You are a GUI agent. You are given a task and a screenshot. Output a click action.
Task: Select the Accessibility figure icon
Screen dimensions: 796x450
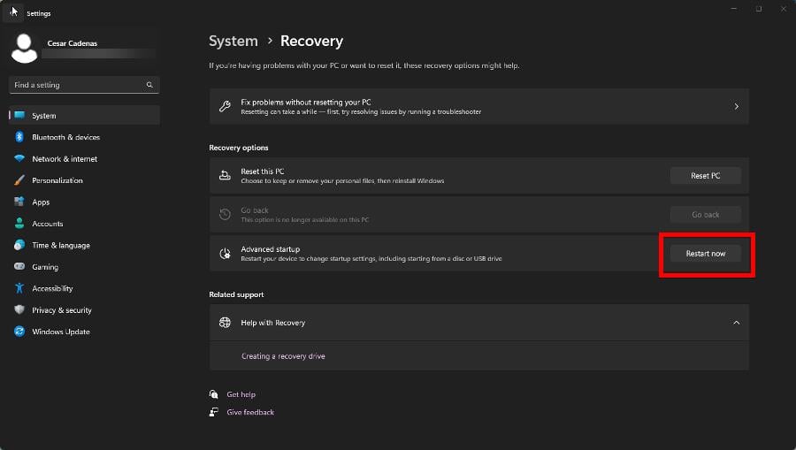pos(19,288)
